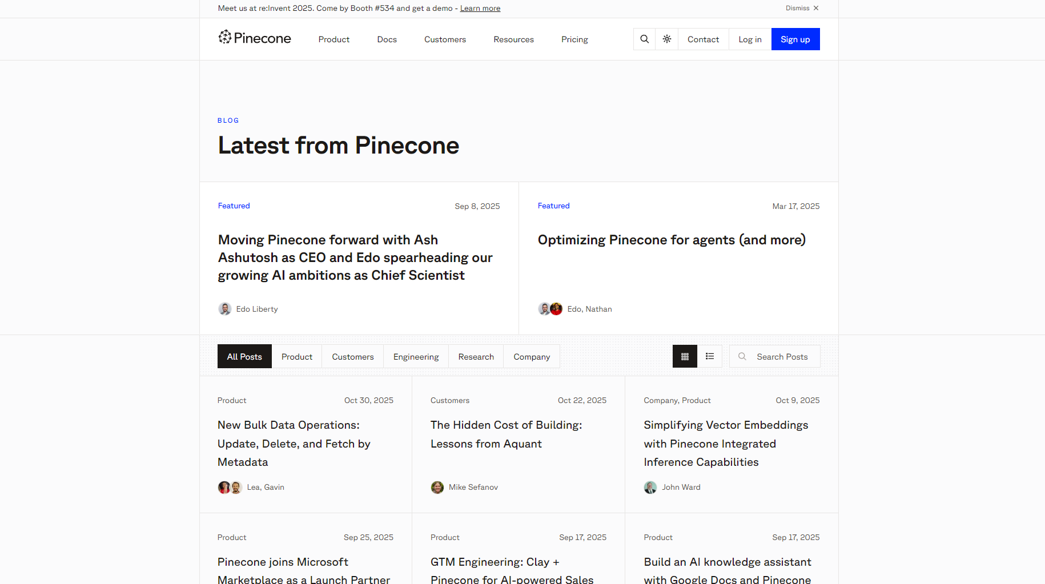The height and width of the screenshot is (584, 1045).
Task: Open the search magnifier icon in header
Action: pyautogui.click(x=645, y=39)
